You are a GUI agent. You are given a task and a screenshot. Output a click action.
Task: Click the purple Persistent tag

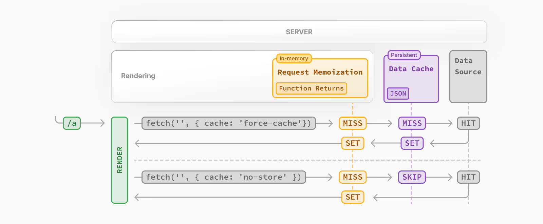(x=404, y=55)
